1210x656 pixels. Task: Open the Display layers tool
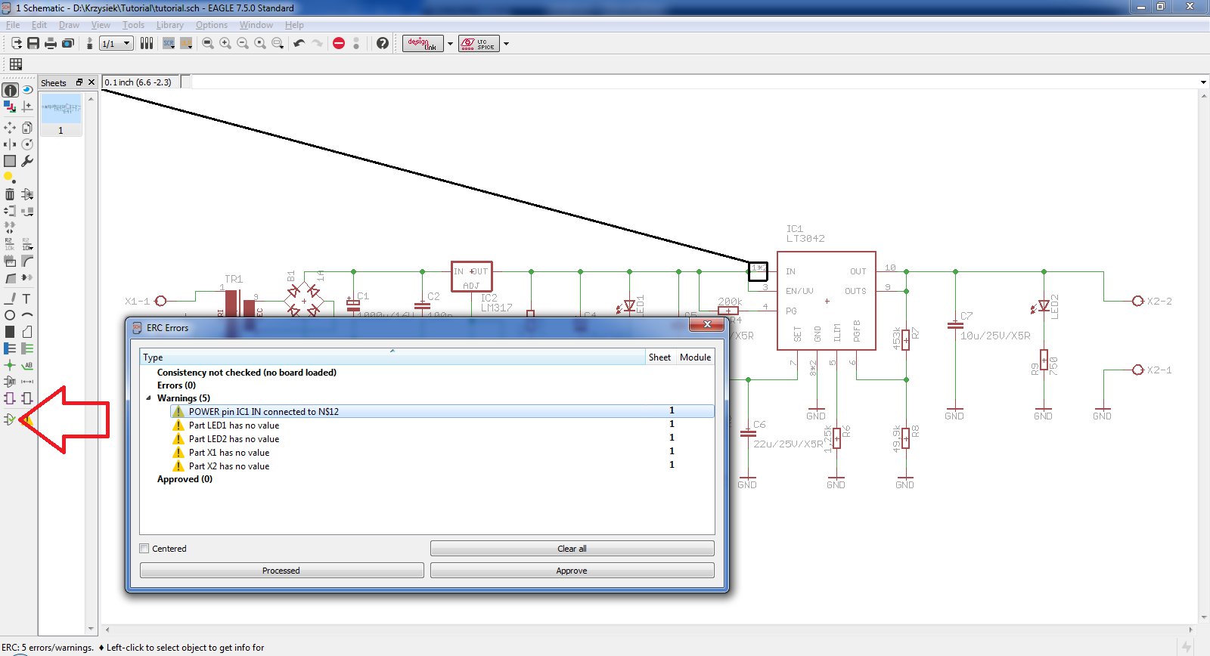(x=10, y=106)
